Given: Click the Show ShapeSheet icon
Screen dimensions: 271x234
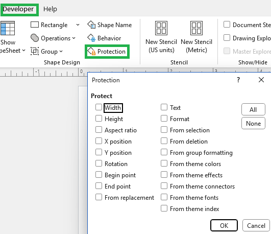Looking at the screenshot, I should (x=8, y=28).
